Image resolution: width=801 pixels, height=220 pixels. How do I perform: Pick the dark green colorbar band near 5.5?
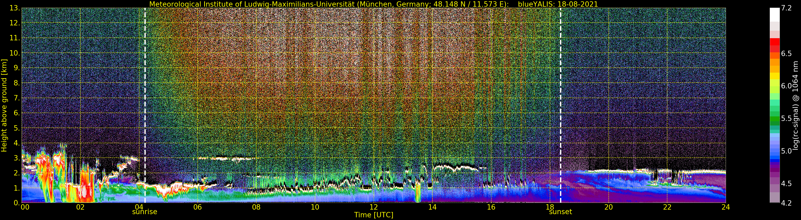[x=775, y=119]
